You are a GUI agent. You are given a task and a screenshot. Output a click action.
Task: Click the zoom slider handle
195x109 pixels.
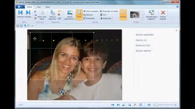tap(157, 105)
